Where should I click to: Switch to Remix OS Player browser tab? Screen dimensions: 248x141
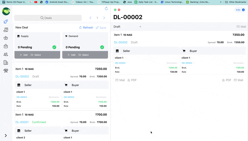(x=14, y=2)
